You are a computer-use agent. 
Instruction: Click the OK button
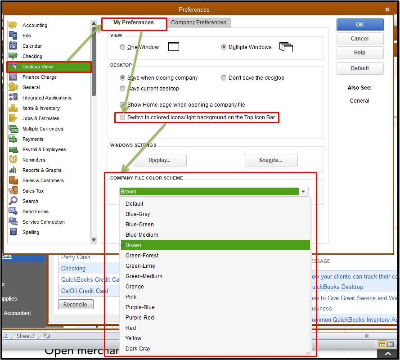[x=360, y=25]
